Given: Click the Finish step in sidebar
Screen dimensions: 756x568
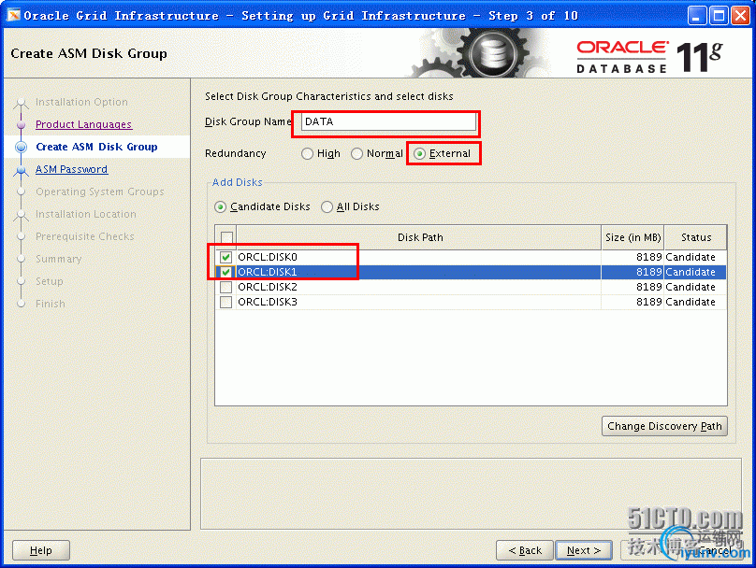Looking at the screenshot, I should (51, 304).
